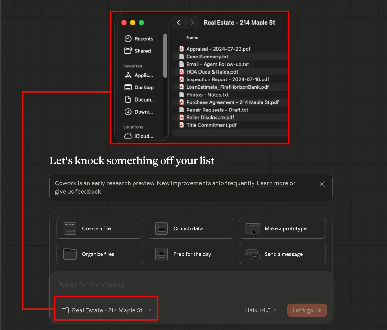387x330 pixels.
Task: Go back with the Finder back arrow
Action: tap(179, 22)
